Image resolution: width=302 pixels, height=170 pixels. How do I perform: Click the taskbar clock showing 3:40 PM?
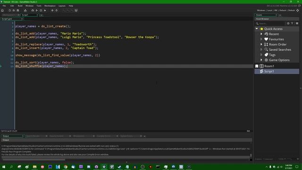coord(288,167)
